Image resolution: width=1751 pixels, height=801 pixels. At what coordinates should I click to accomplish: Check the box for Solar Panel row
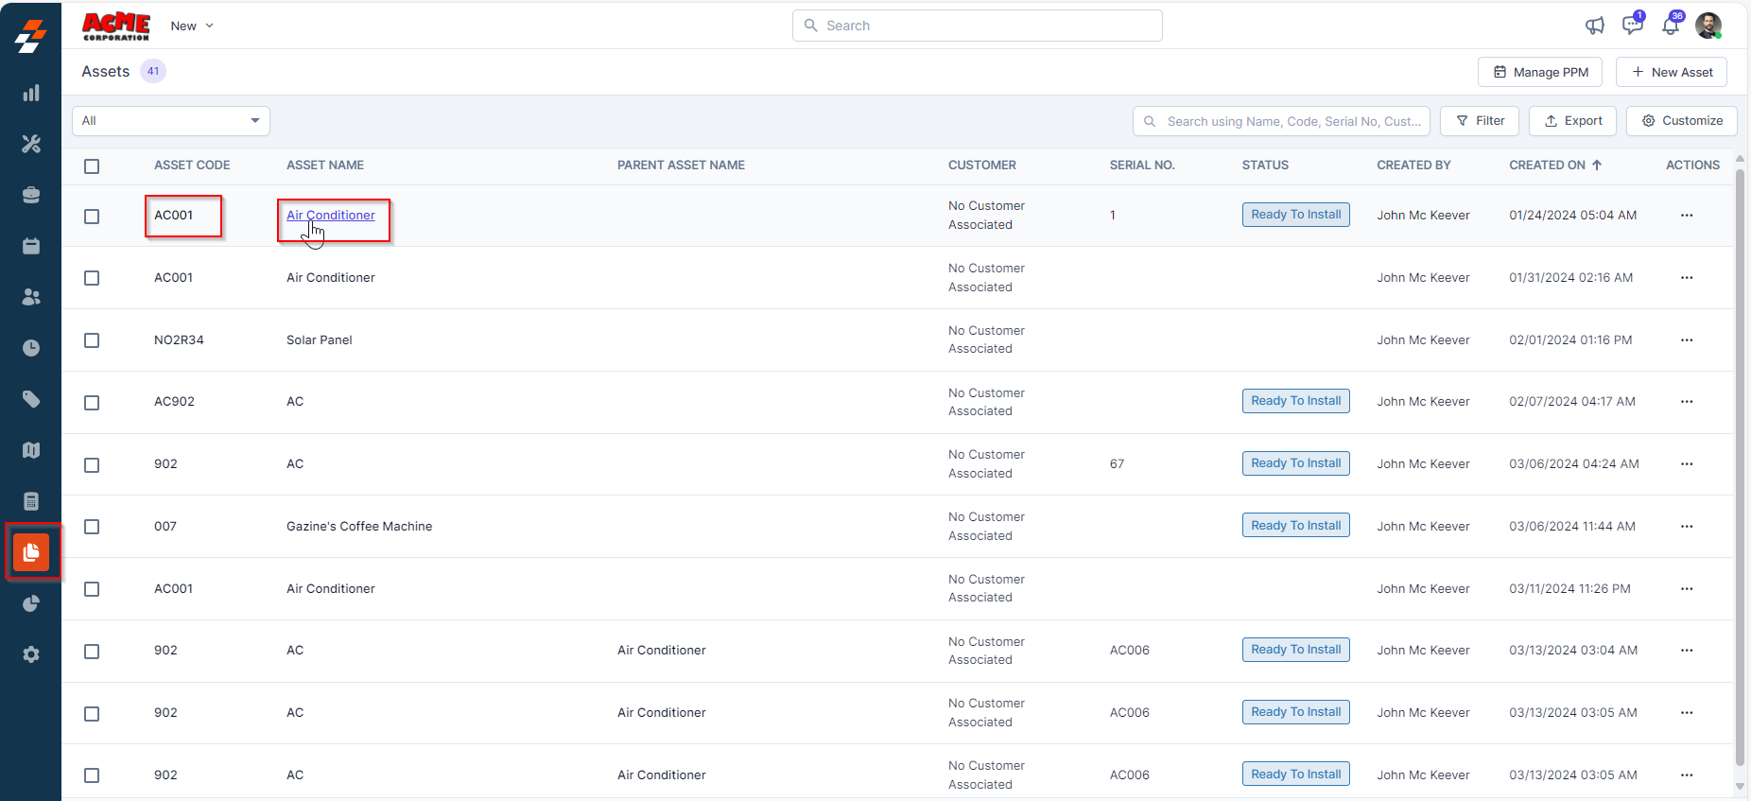pos(92,340)
